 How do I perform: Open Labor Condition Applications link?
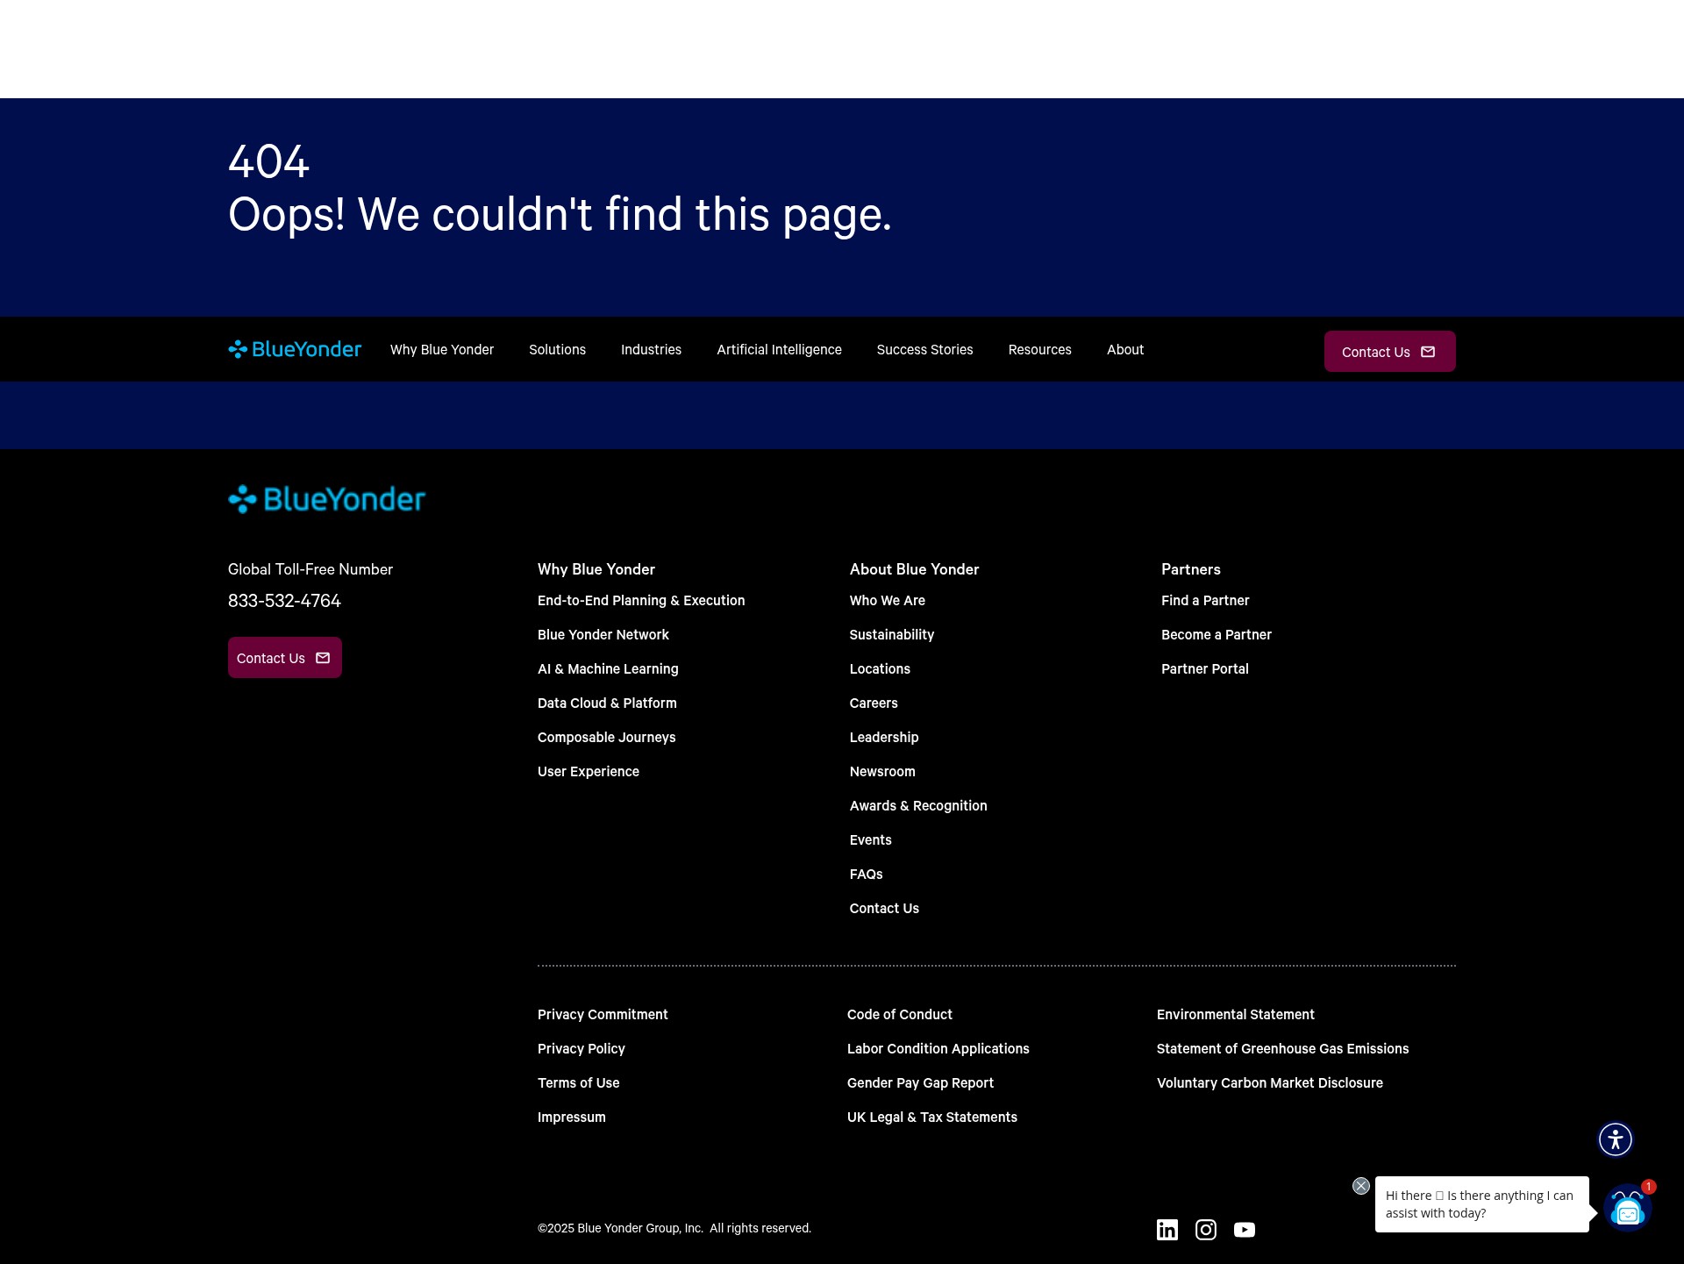click(938, 1048)
